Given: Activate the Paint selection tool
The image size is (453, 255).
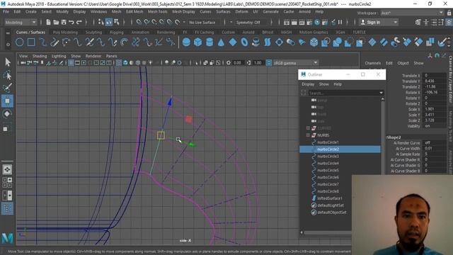Looking at the screenshot, I should [x=8, y=88].
